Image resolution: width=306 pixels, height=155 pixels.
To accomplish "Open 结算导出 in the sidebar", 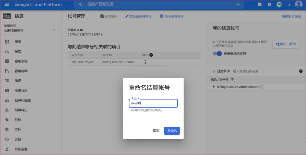I will (21, 110).
